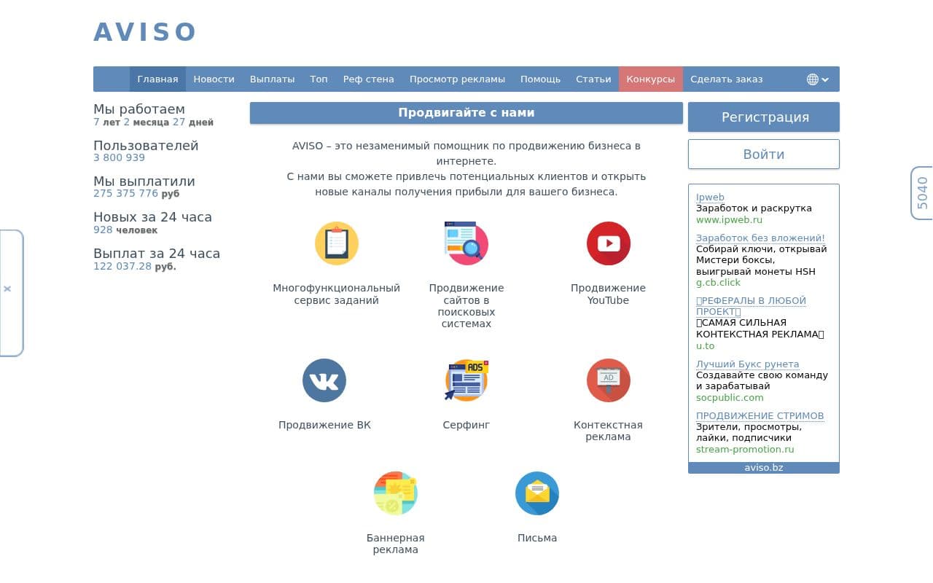
Task: Select the VK promotion icon
Action: pyautogui.click(x=324, y=380)
